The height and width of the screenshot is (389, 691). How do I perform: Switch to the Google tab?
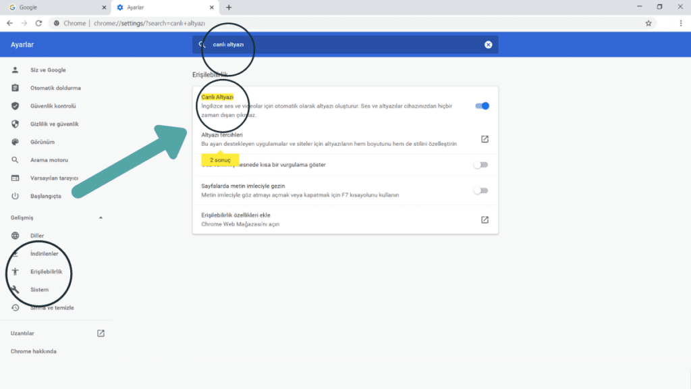point(57,7)
